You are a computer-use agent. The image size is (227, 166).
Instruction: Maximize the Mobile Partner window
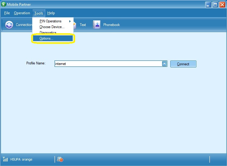click(215, 5)
